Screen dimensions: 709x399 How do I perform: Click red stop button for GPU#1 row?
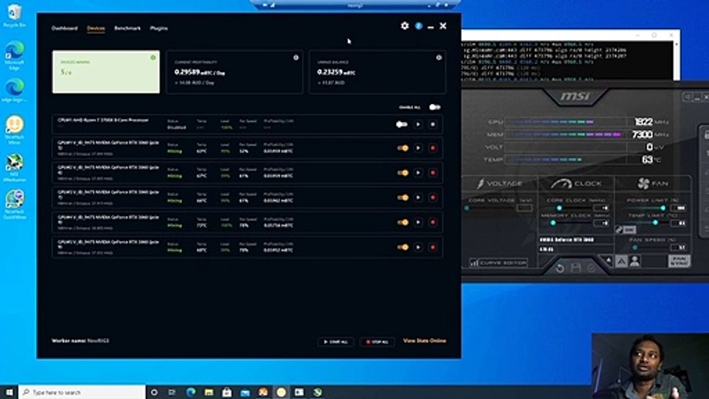pyautogui.click(x=433, y=148)
